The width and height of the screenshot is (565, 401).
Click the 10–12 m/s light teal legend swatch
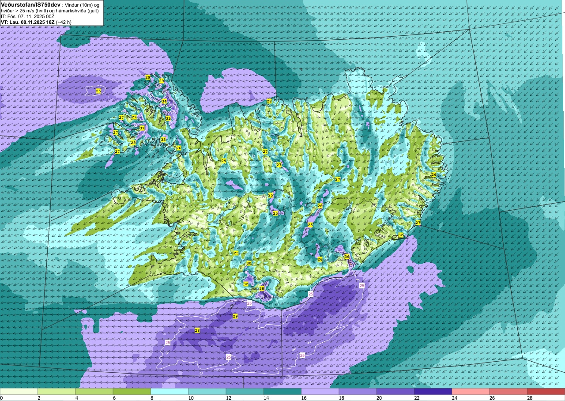pos(207,391)
